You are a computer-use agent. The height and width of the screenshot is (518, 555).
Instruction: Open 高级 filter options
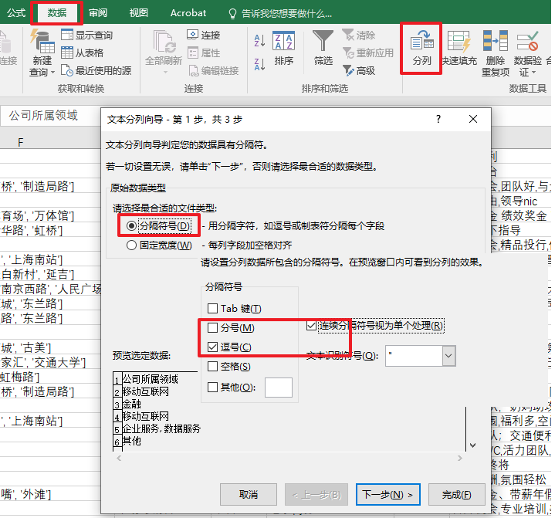point(359,70)
